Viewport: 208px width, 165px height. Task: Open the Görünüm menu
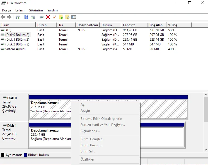click(36, 10)
